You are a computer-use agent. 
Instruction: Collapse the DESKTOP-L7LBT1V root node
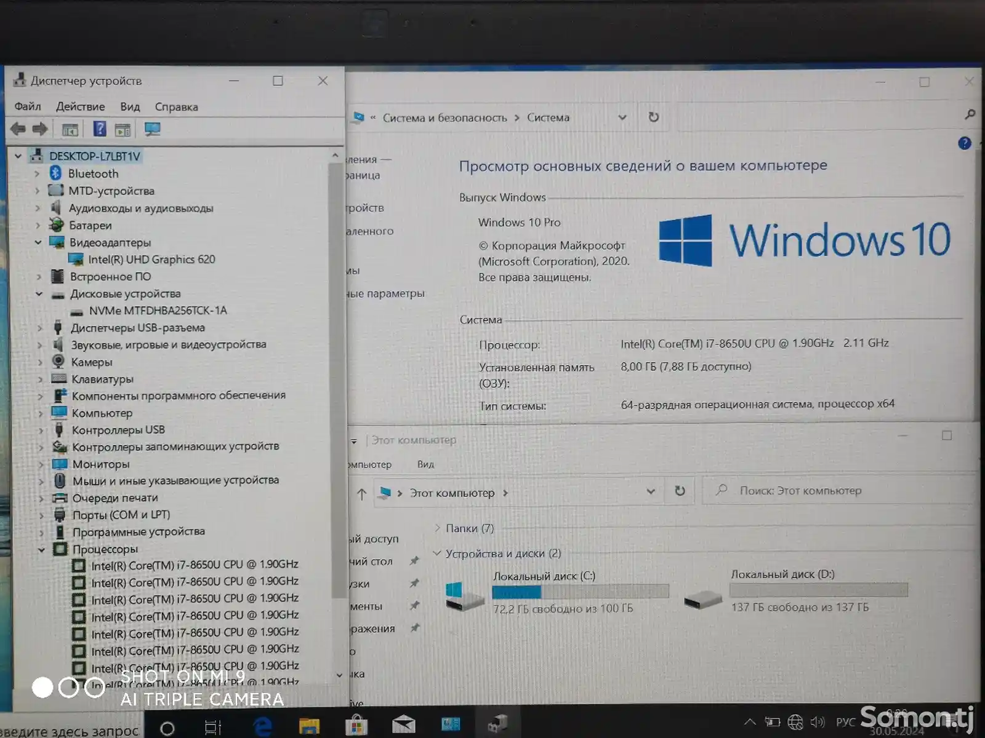point(18,156)
